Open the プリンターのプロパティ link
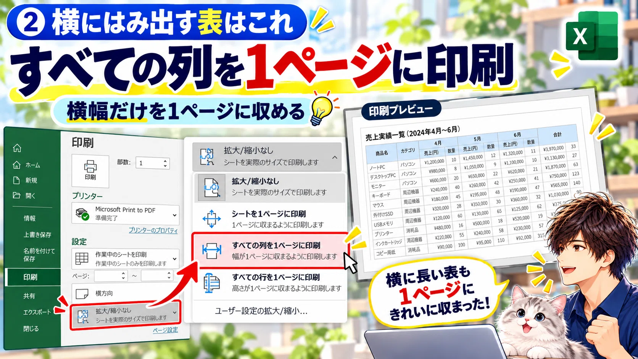 (x=153, y=230)
